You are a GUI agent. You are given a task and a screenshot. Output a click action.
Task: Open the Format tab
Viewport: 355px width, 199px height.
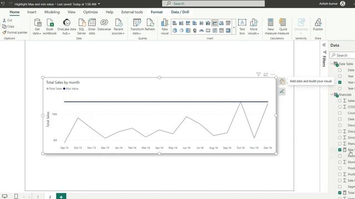point(156,12)
